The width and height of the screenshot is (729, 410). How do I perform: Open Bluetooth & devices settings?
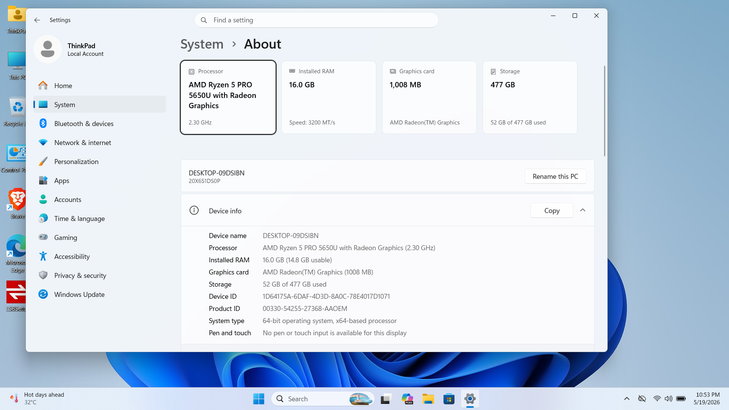tap(99, 123)
